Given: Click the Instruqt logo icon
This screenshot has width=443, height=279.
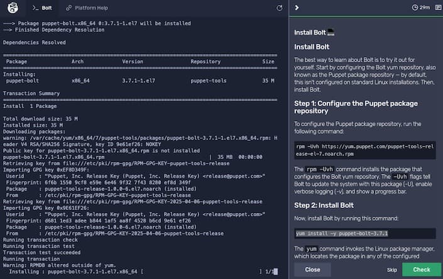Looking at the screenshot, I should pos(13,8).
